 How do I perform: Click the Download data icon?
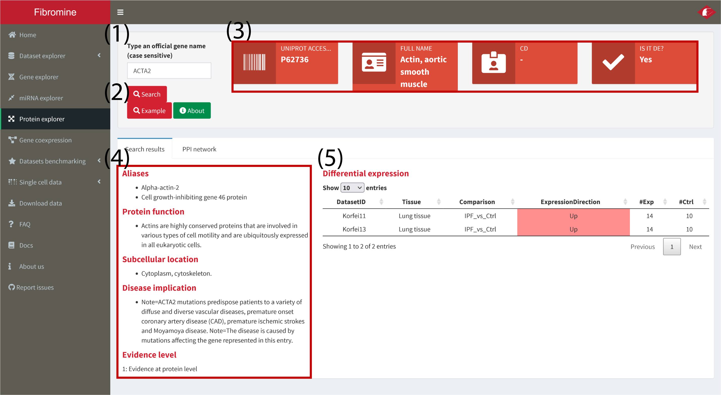pos(12,203)
